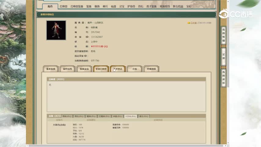Show the 坐骑召唤兽 section

[x=101, y=69]
